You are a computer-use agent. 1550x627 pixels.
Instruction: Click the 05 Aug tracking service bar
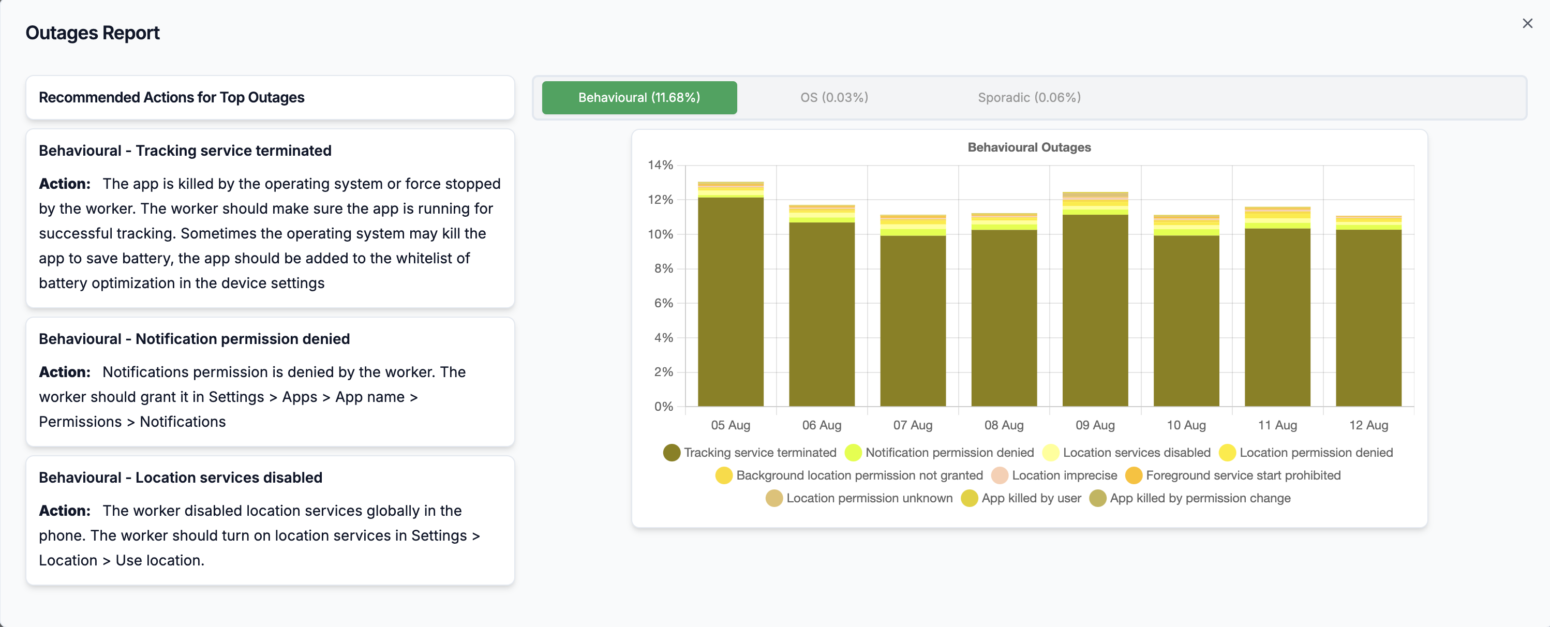pyautogui.click(x=731, y=302)
